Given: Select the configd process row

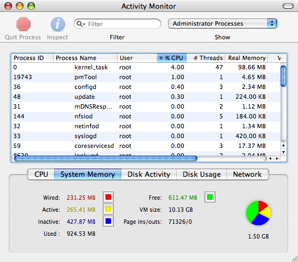Looking at the screenshot, I should (146, 87).
